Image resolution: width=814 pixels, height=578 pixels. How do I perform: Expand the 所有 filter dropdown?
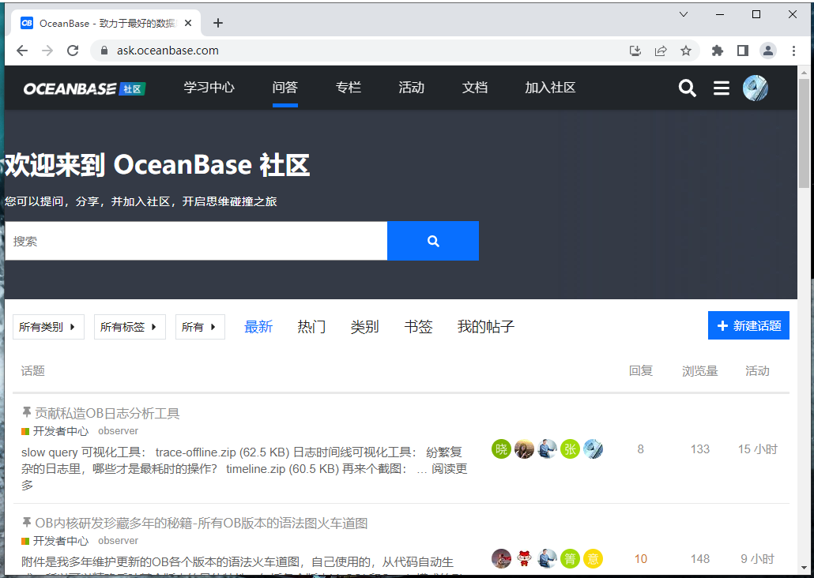click(x=200, y=327)
